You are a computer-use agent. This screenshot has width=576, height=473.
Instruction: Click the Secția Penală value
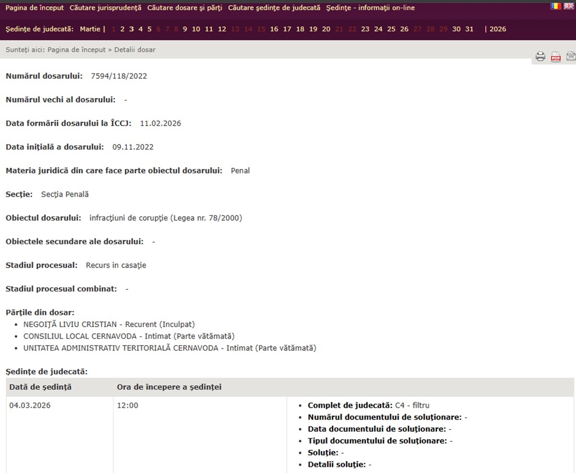pos(65,194)
